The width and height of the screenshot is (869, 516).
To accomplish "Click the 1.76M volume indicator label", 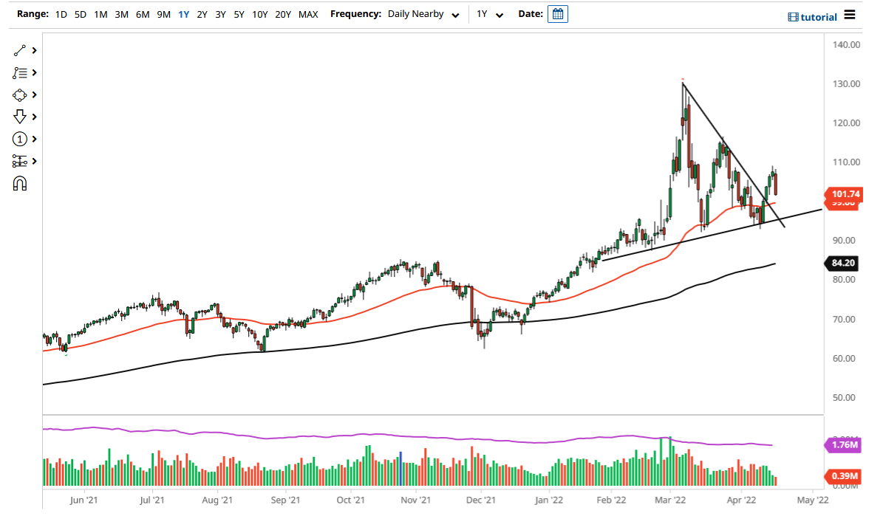I will point(844,445).
